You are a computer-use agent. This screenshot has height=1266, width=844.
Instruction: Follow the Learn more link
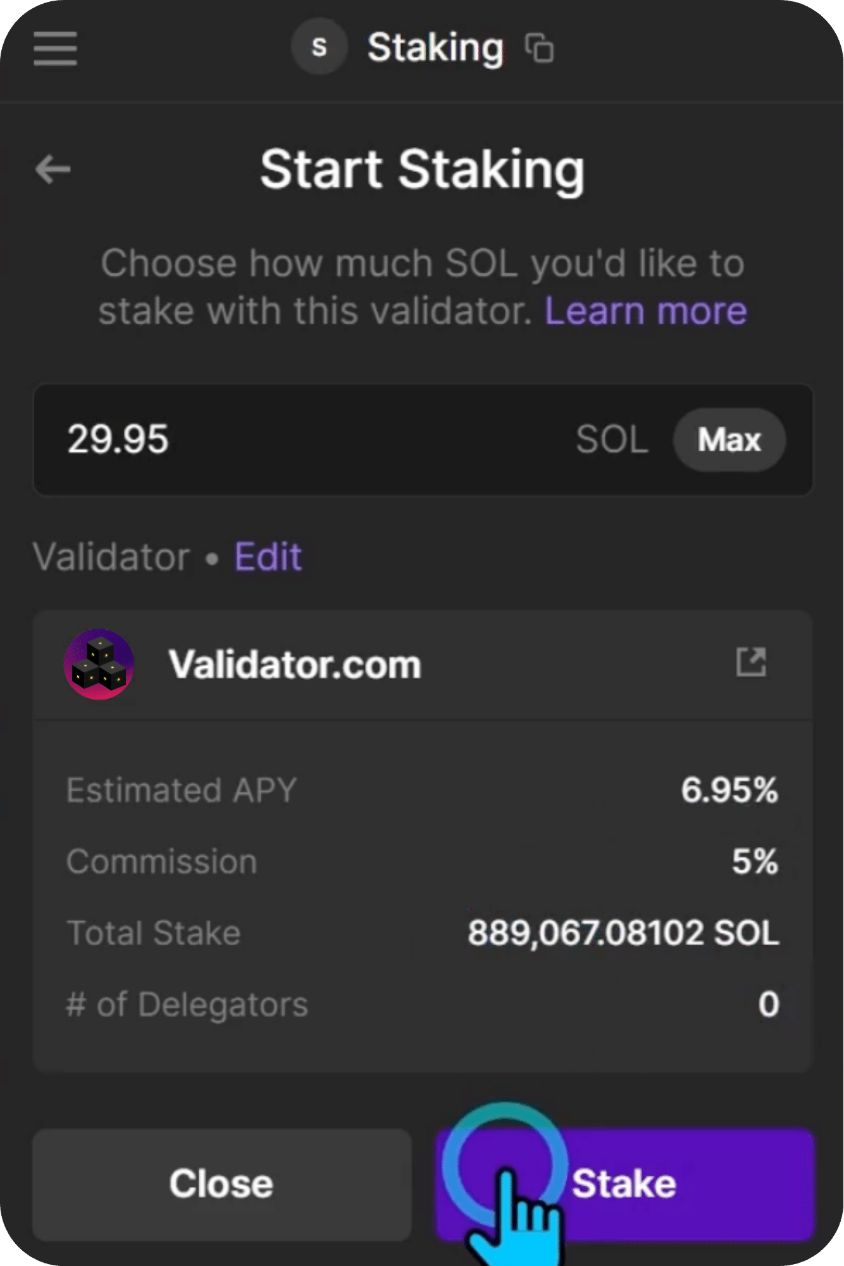[646, 311]
